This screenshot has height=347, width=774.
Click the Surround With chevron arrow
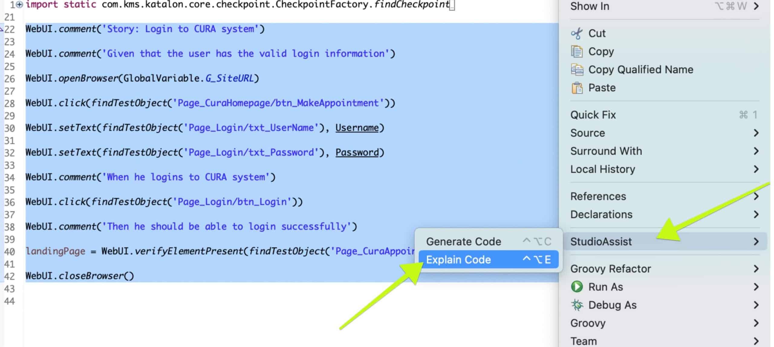756,151
